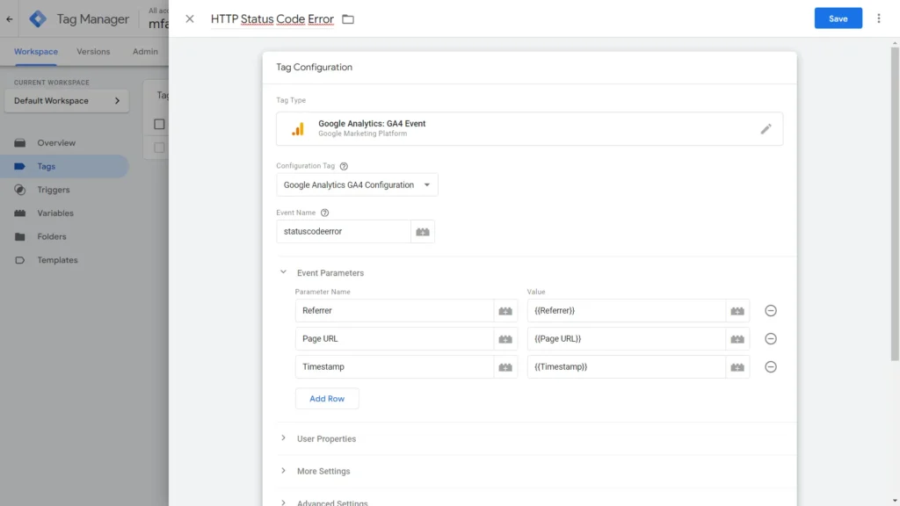Open the three-dot overflow menu top right
This screenshot has width=900, height=506.
pos(879,18)
